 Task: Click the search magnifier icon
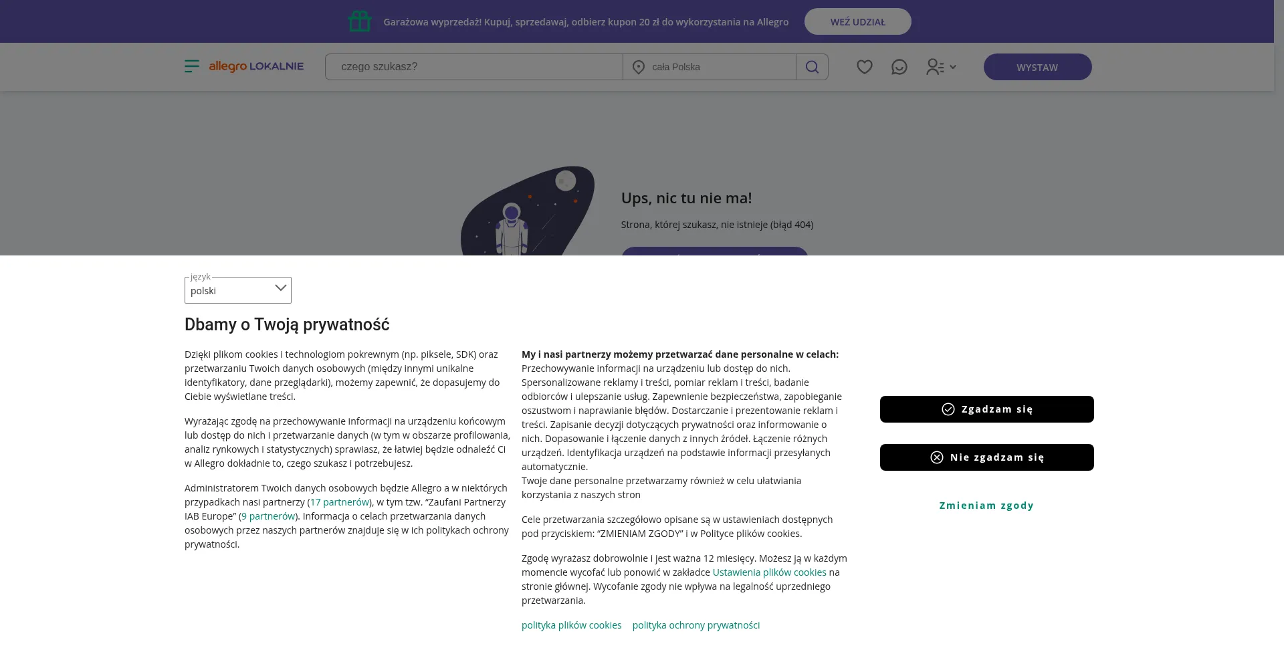[x=812, y=67]
